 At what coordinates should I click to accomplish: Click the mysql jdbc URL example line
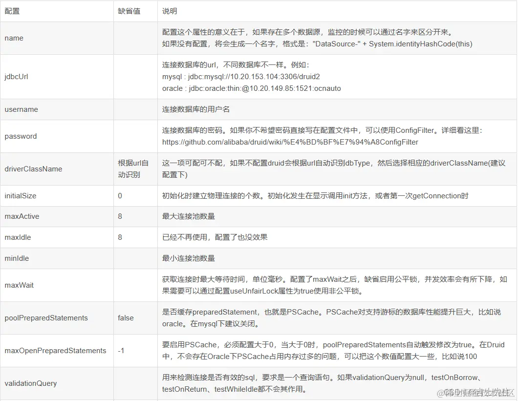(x=241, y=77)
